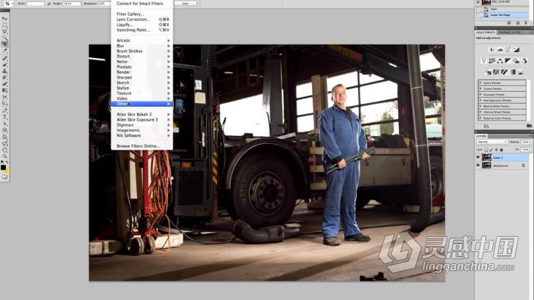
Task: Swap width and height arrows icon
Action: pyautogui.click(x=49, y=3)
